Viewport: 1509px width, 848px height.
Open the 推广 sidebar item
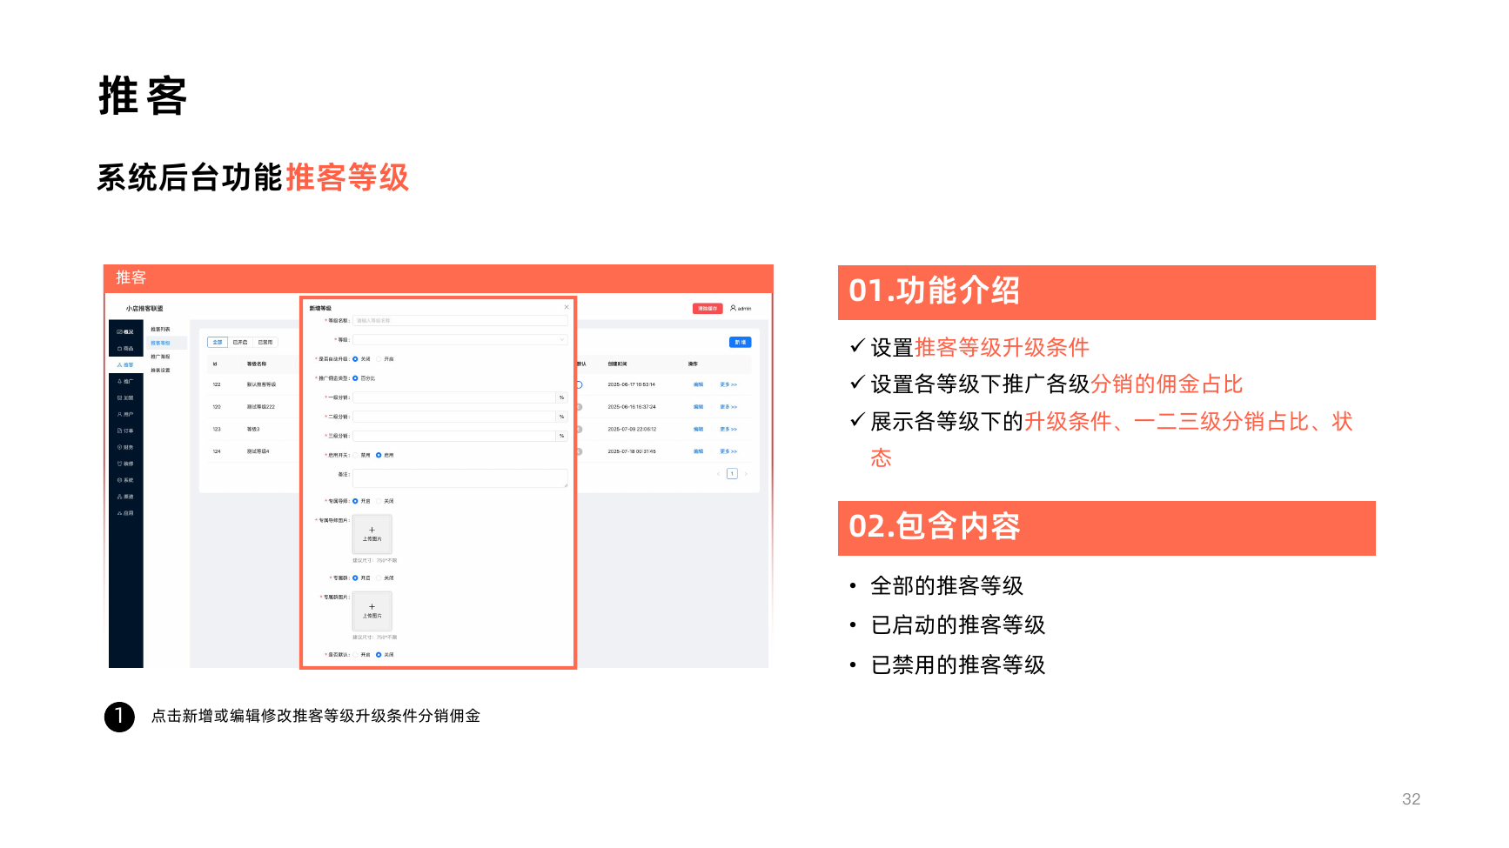click(125, 382)
